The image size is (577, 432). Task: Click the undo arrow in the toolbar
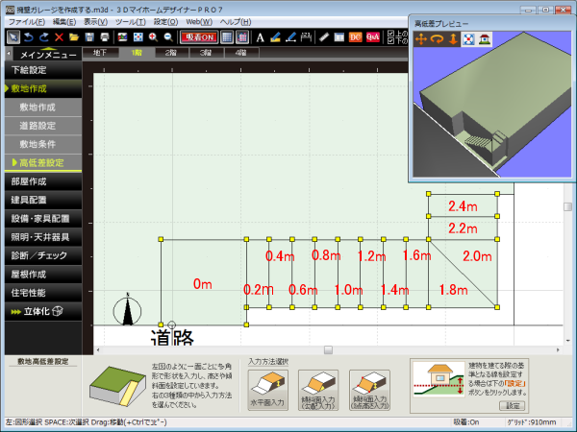(28, 36)
